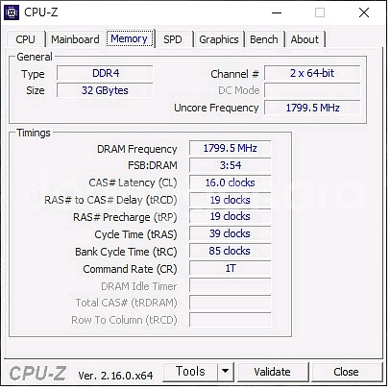Screen dimensions: 390x390
Task: Click the Validate button
Action: pyautogui.click(x=272, y=372)
